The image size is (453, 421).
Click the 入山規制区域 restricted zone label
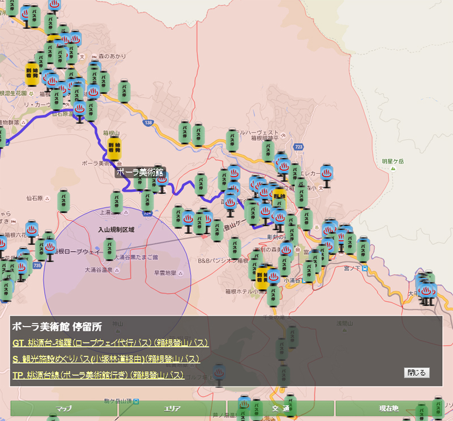pyautogui.click(x=116, y=230)
